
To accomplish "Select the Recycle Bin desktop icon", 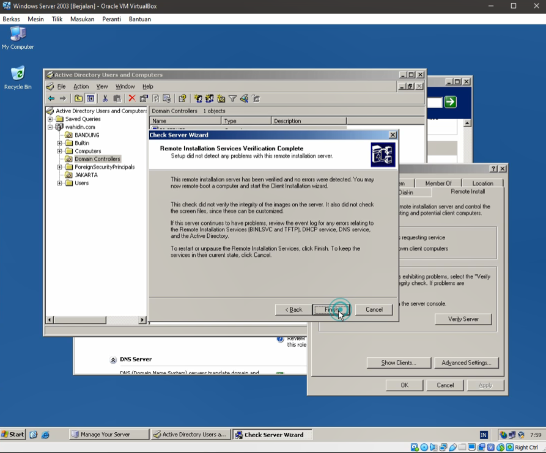I will (x=18, y=78).
